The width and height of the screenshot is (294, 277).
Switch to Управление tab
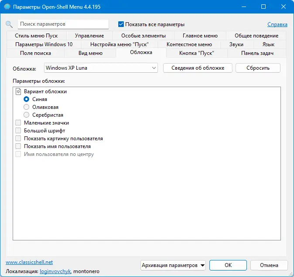tap(89, 36)
